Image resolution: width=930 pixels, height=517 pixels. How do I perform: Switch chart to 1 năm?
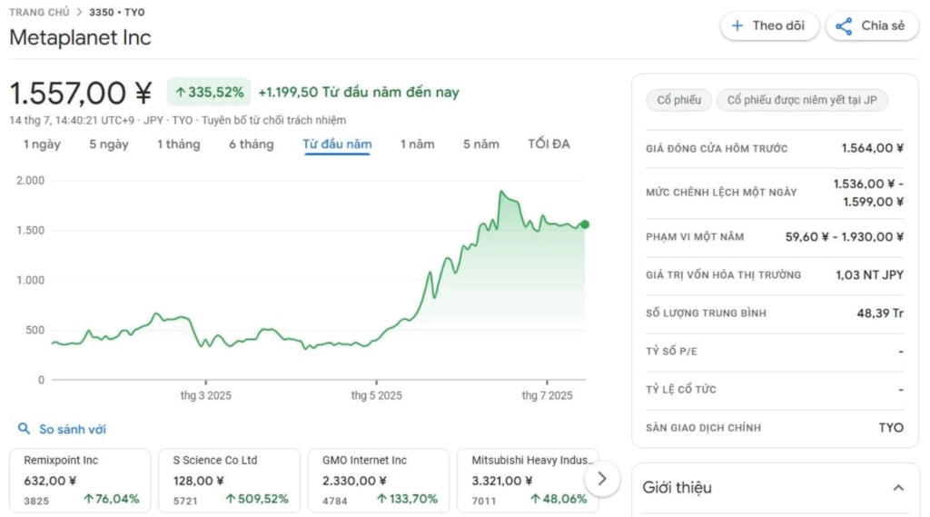(x=417, y=144)
